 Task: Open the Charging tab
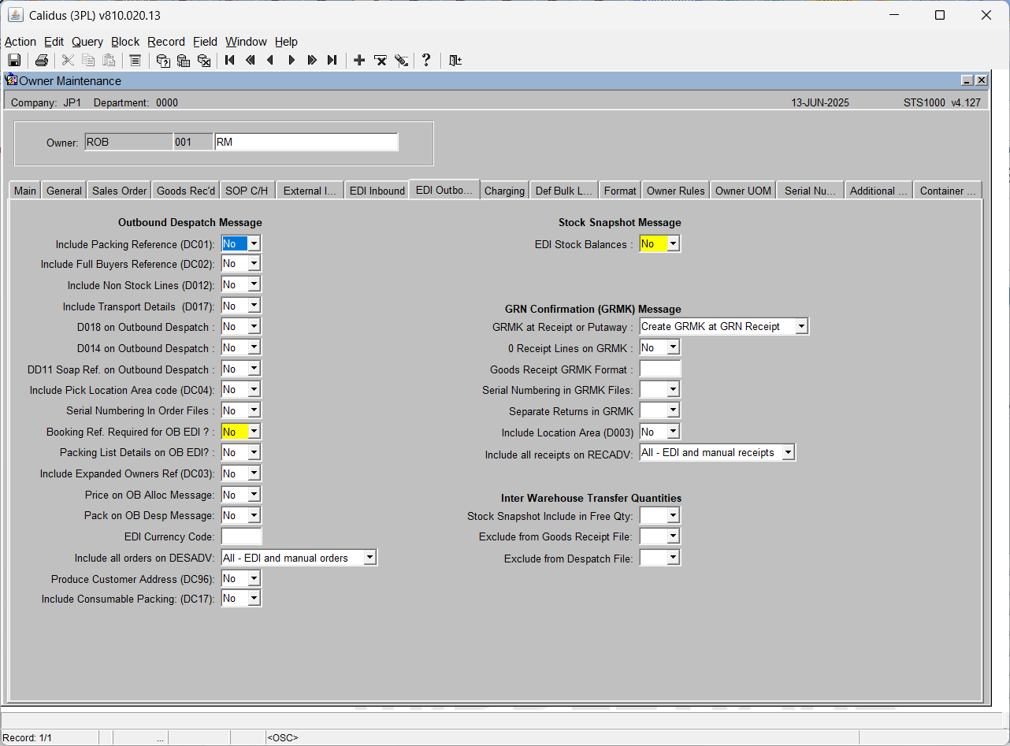504,191
